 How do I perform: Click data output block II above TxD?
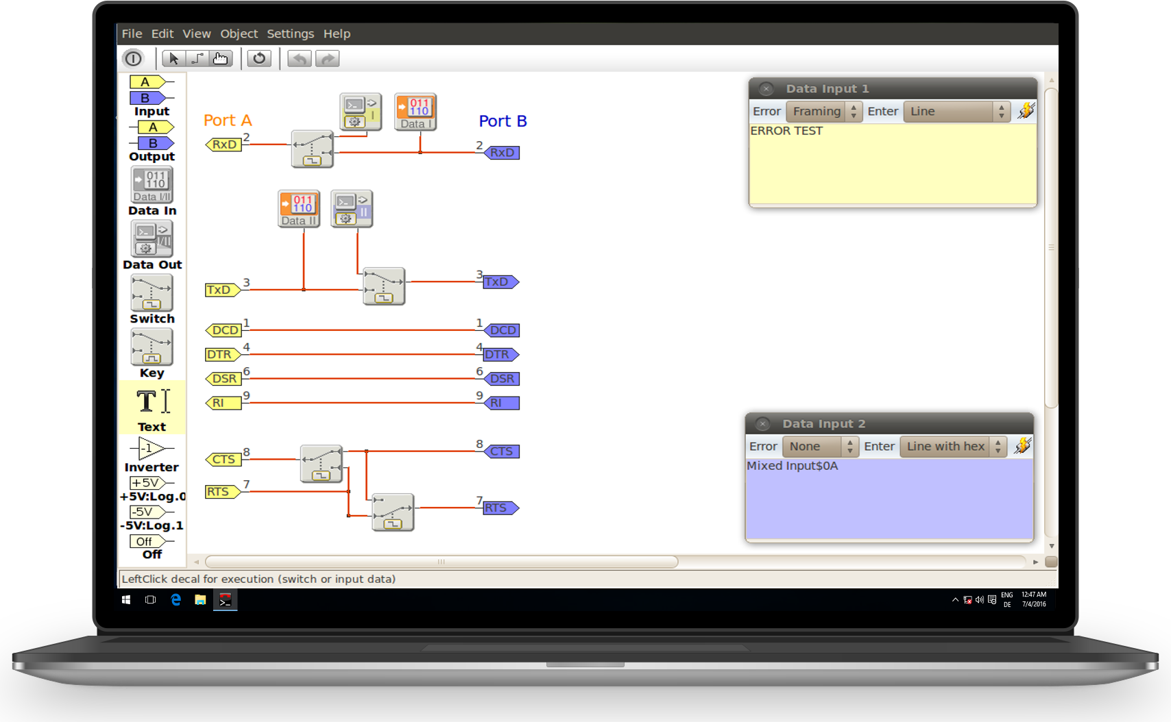[x=352, y=209]
